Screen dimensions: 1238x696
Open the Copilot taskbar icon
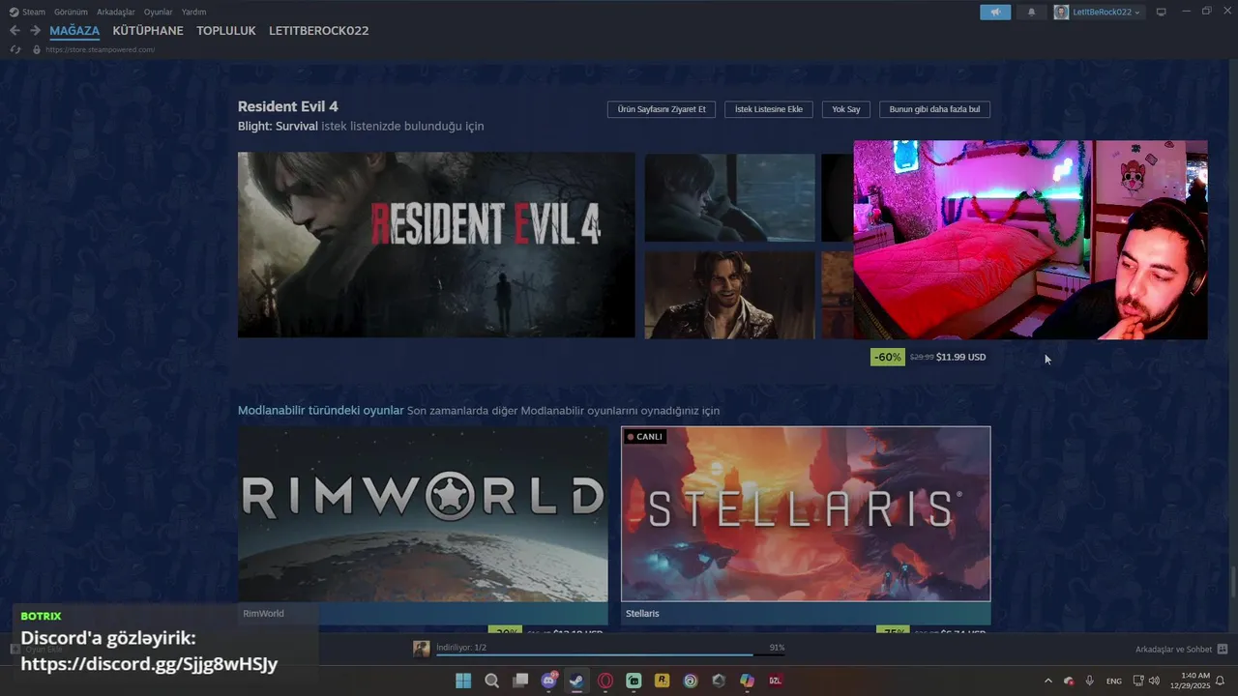click(x=747, y=681)
